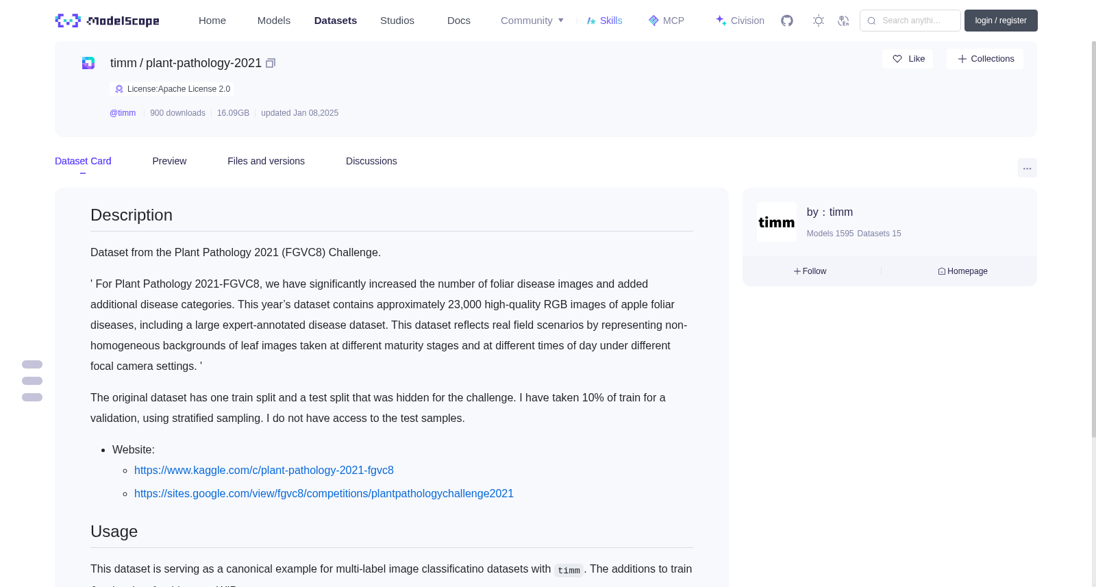Click the timm organization logo thumbnail

coord(777,222)
